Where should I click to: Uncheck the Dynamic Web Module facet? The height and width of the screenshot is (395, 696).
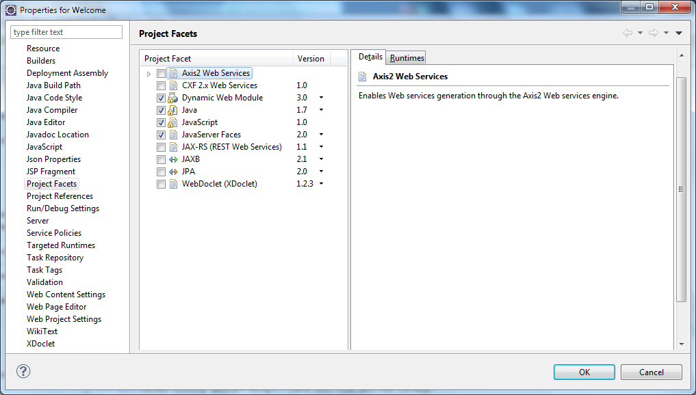coord(161,98)
